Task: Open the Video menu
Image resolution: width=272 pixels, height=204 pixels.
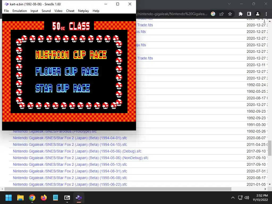Action: tap(58, 11)
